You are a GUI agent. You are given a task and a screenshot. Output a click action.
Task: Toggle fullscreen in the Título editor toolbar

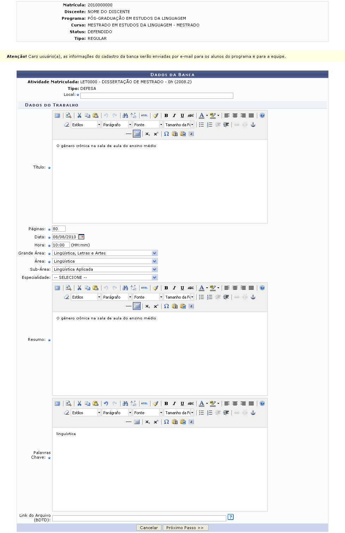[57, 116]
